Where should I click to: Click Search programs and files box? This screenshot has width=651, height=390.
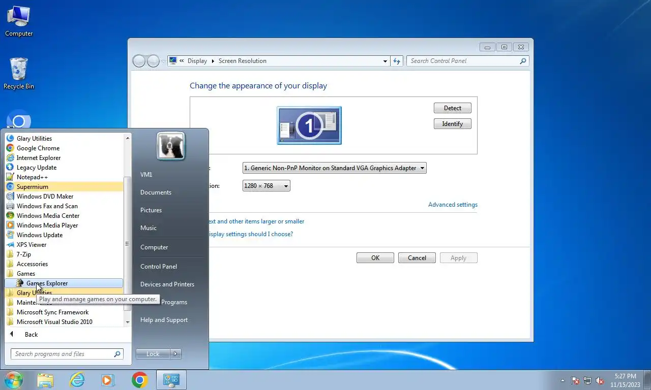click(x=67, y=354)
